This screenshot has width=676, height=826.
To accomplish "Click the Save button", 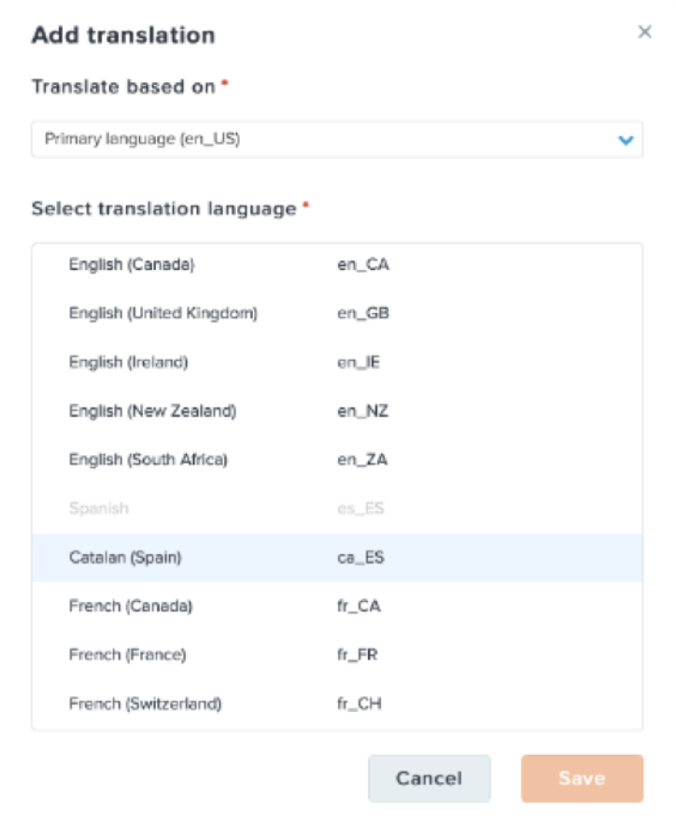I will (582, 777).
